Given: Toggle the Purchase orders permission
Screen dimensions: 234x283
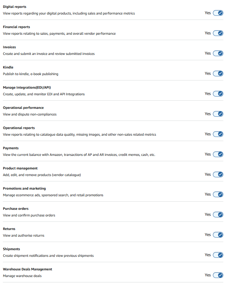Looking at the screenshot, I should [218, 215].
